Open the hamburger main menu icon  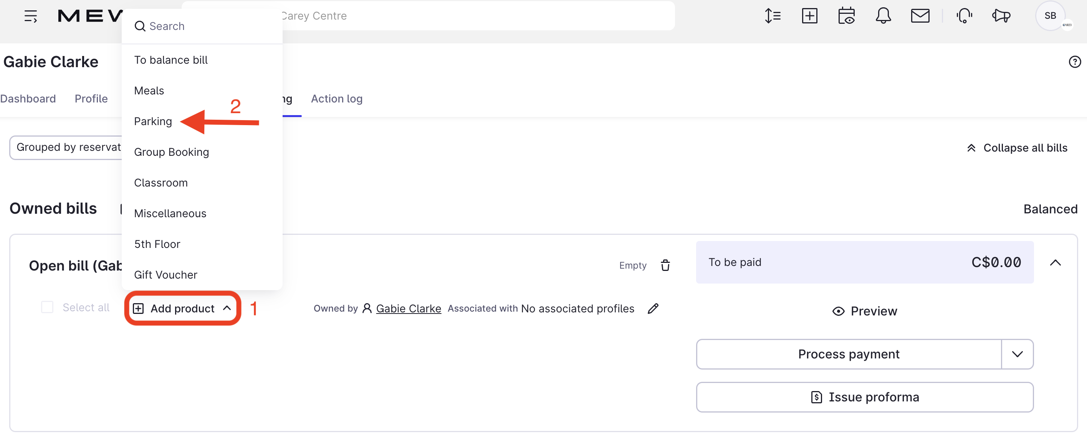(x=30, y=16)
